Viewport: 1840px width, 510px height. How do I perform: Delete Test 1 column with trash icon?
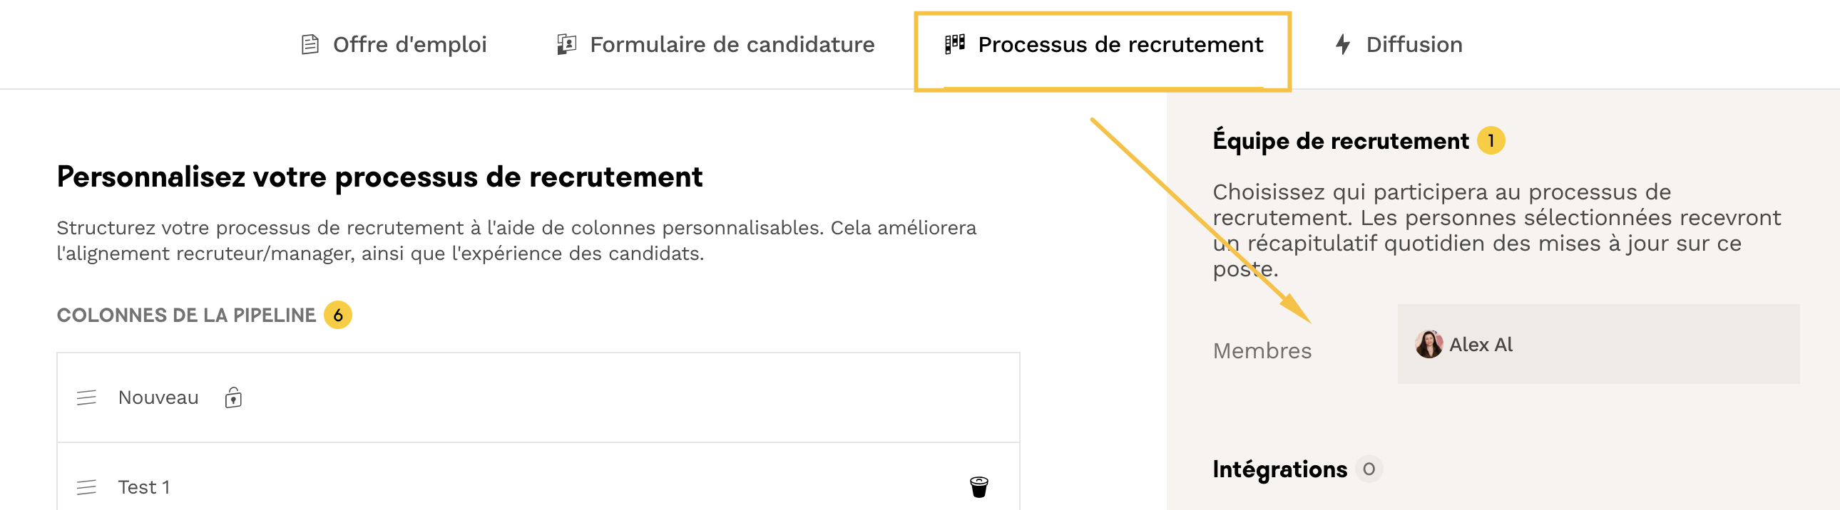point(978,487)
